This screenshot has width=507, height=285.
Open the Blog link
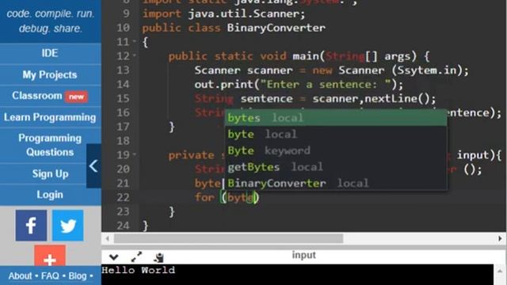point(78,276)
